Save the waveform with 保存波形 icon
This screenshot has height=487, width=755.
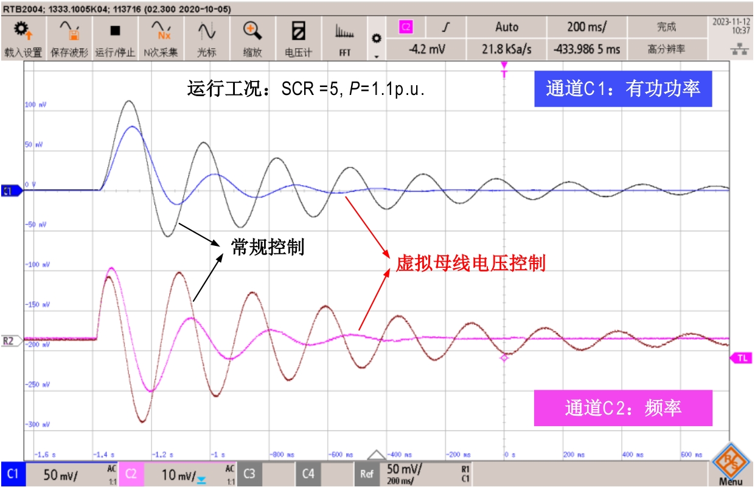point(69,38)
